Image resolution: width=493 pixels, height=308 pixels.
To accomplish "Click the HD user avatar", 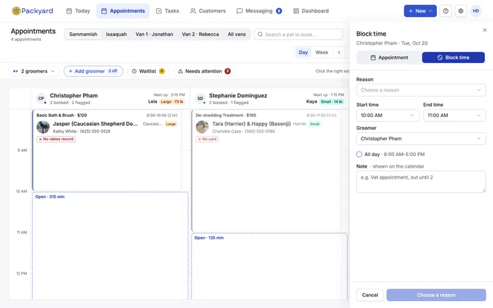I will [x=476, y=11].
